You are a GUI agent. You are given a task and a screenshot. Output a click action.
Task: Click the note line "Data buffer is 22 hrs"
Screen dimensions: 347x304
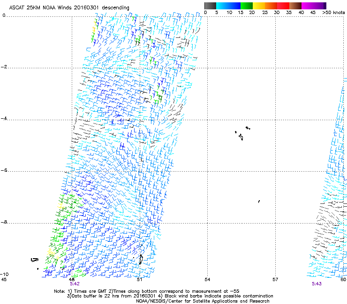(170, 296)
